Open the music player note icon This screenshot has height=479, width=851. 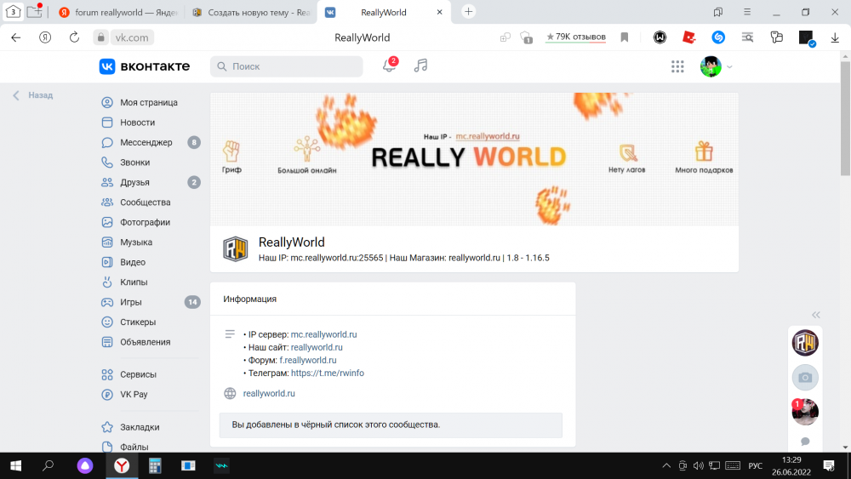click(x=420, y=66)
